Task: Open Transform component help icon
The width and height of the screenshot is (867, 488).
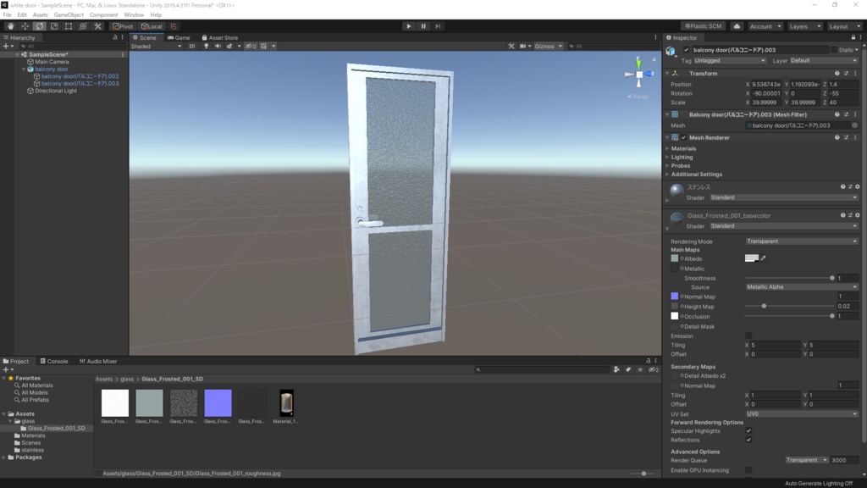Action: [837, 74]
